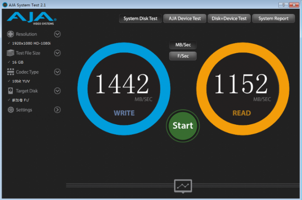
Task: Switch units to F/Sec
Action: [183, 56]
